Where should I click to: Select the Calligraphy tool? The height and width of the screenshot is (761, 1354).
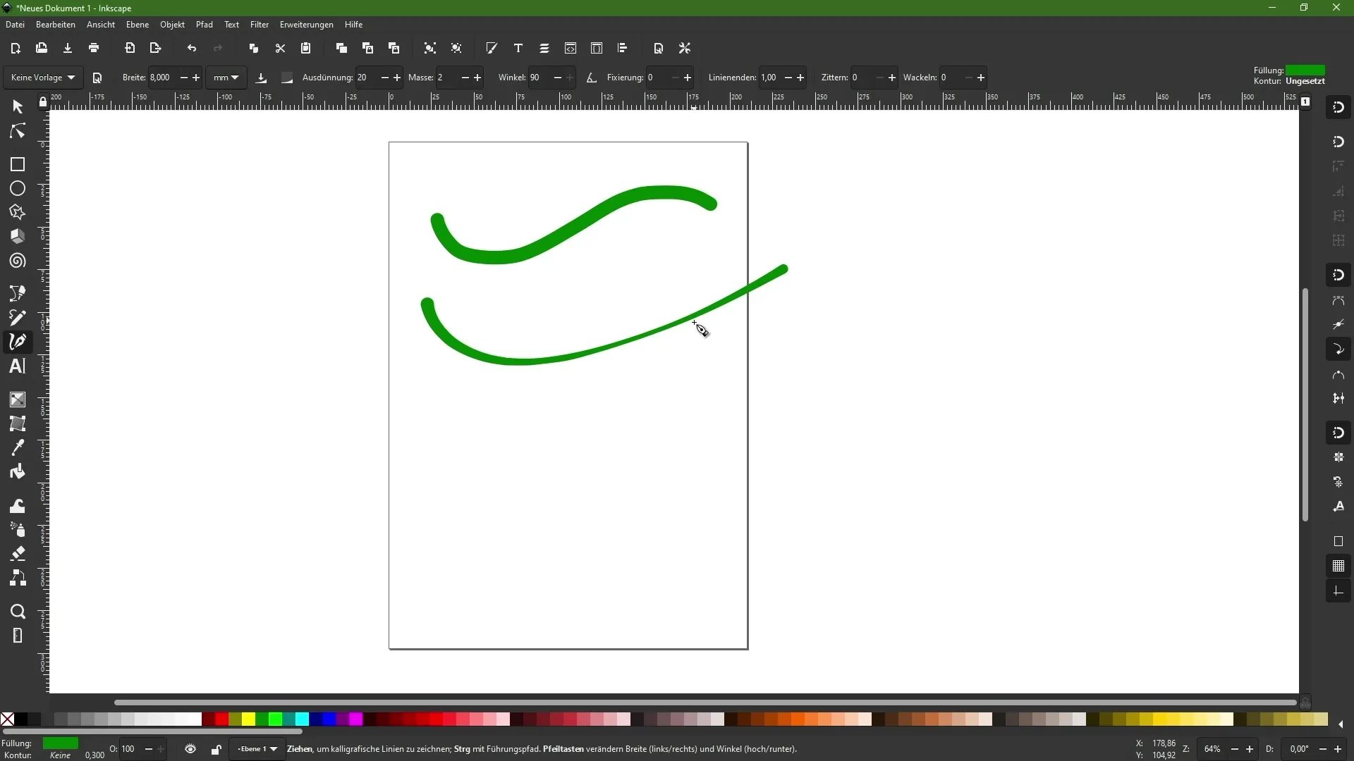pos(18,342)
